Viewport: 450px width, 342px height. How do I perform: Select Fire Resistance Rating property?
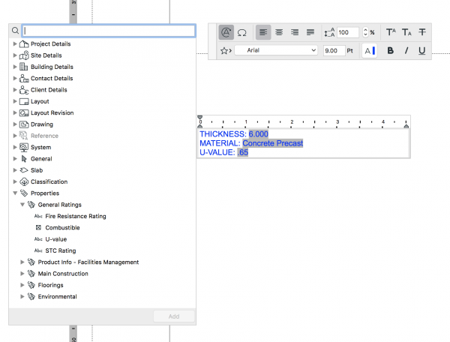tap(75, 216)
